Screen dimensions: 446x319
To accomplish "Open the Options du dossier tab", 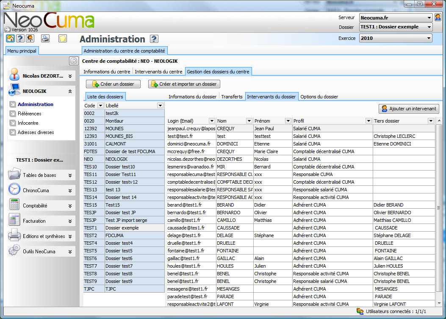I will click(x=319, y=97).
